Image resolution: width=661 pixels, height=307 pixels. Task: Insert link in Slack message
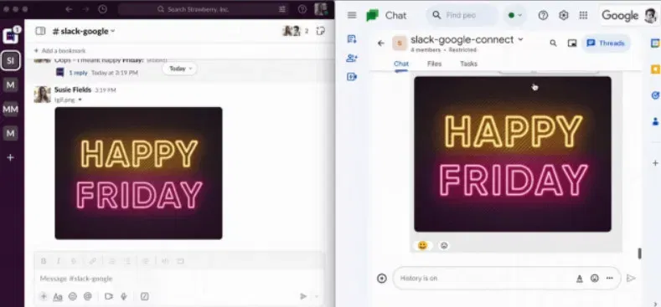pos(93,261)
